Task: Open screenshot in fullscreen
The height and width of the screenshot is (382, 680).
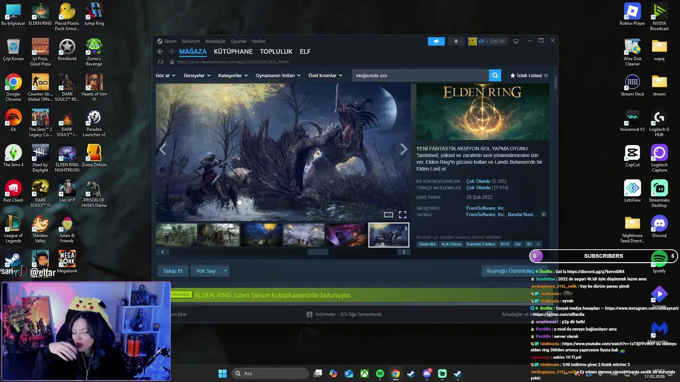Action: point(403,214)
